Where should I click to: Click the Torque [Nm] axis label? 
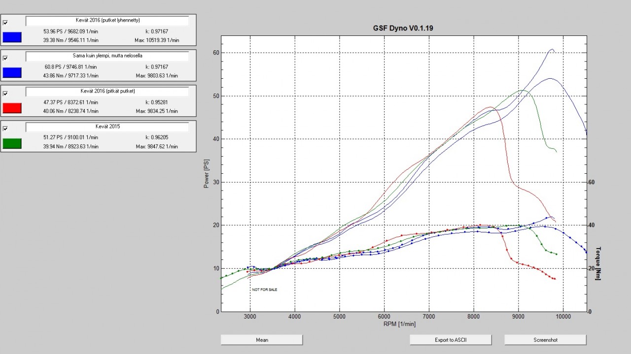pyautogui.click(x=599, y=263)
